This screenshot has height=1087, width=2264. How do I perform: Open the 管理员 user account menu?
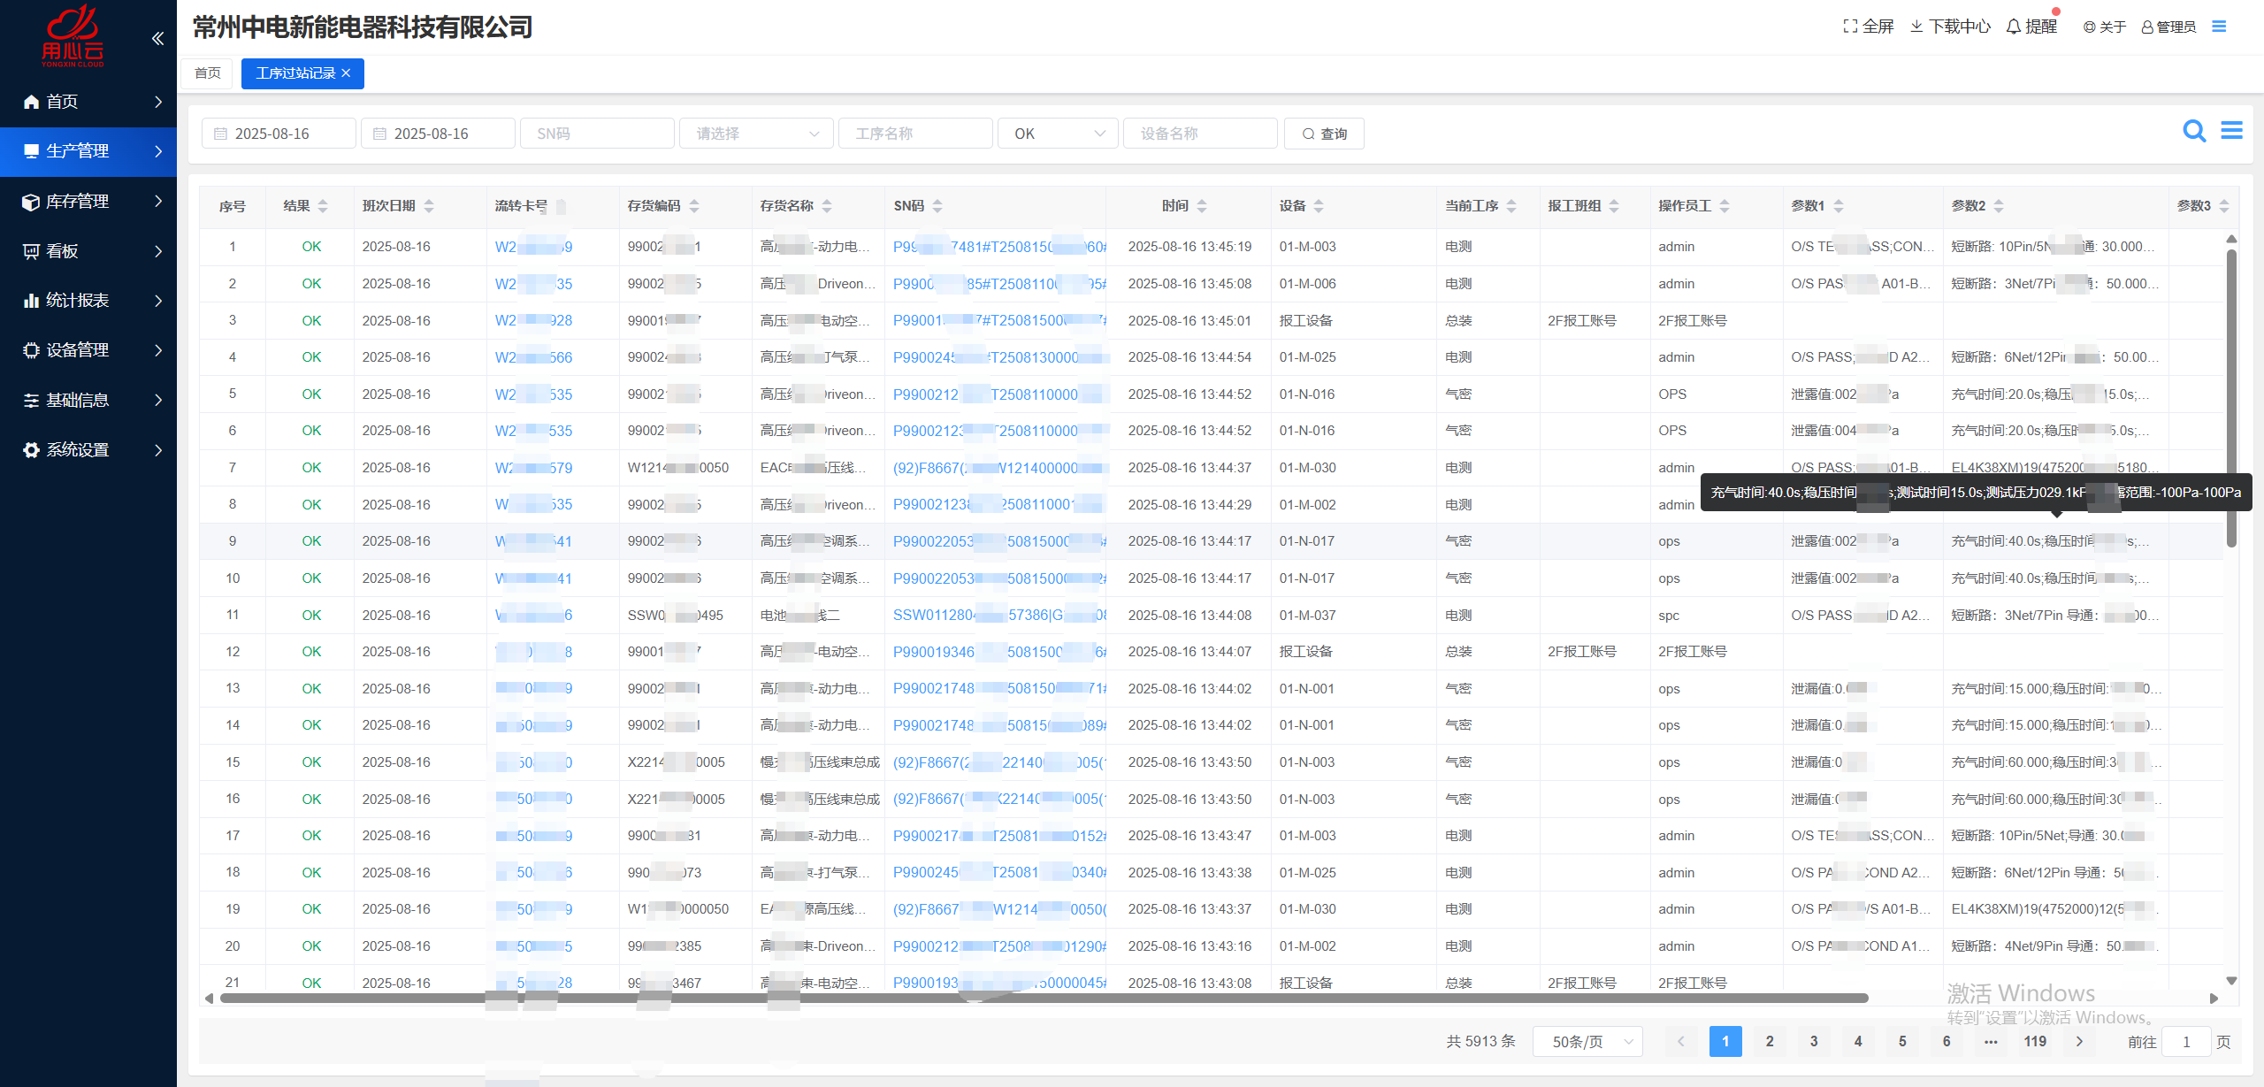pos(2168,27)
